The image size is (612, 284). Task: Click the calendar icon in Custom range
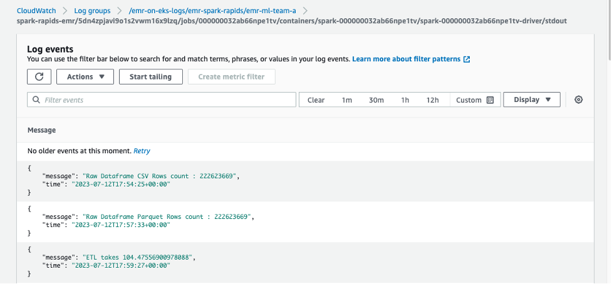(490, 100)
